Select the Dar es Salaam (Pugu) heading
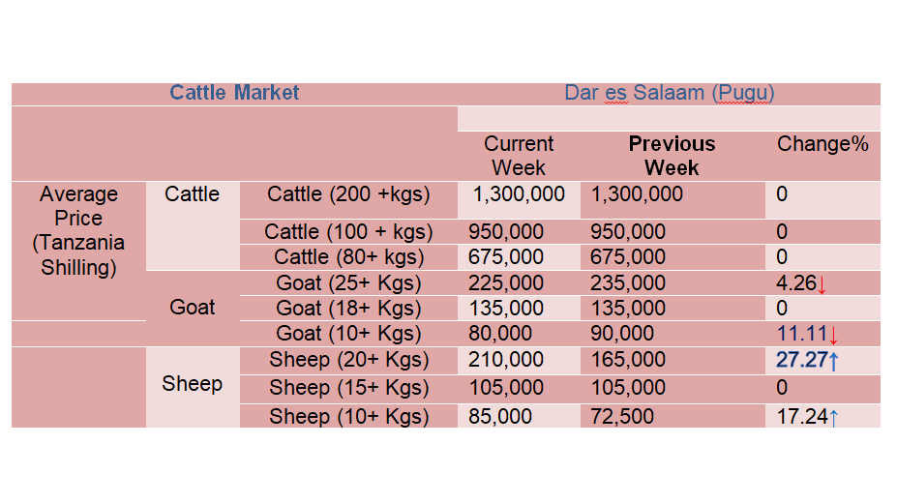897x504 pixels. (x=670, y=93)
